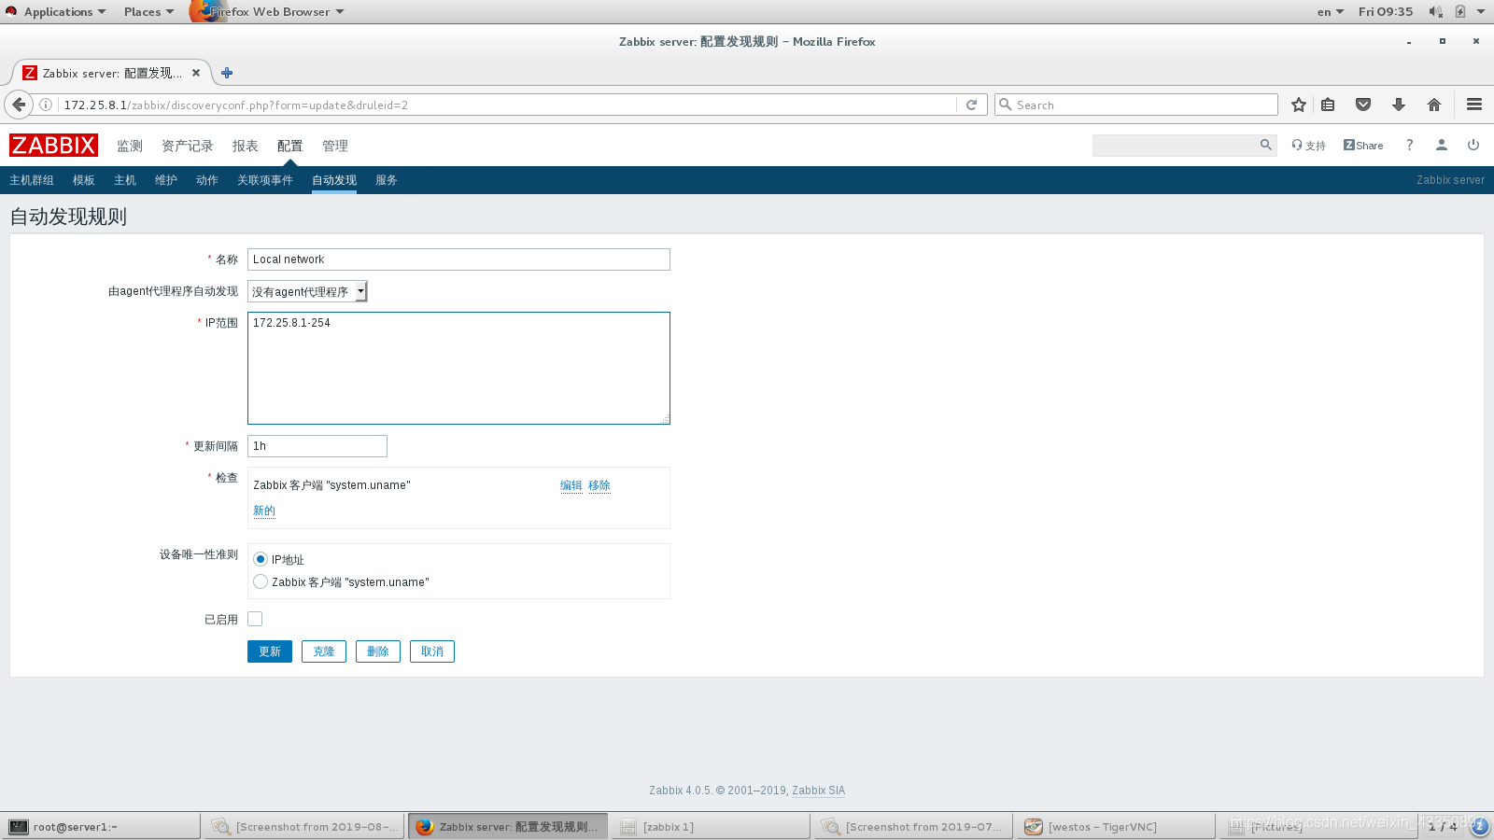
Task: Click 移除 for the system.uname check
Action: 599,485
